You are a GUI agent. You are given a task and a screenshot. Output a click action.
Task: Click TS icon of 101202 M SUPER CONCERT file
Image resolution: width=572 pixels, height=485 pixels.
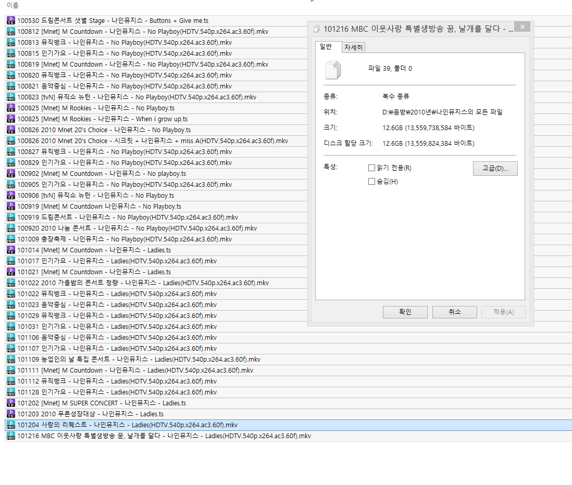pyautogui.click(x=11, y=403)
